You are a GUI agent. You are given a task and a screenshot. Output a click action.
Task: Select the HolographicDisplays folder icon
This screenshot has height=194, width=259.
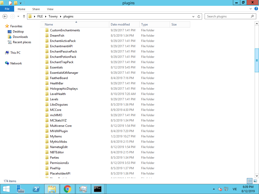[x=47, y=88]
